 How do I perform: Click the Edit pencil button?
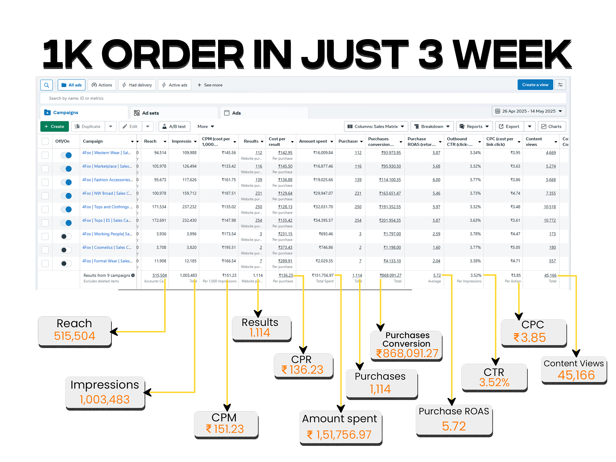130,127
